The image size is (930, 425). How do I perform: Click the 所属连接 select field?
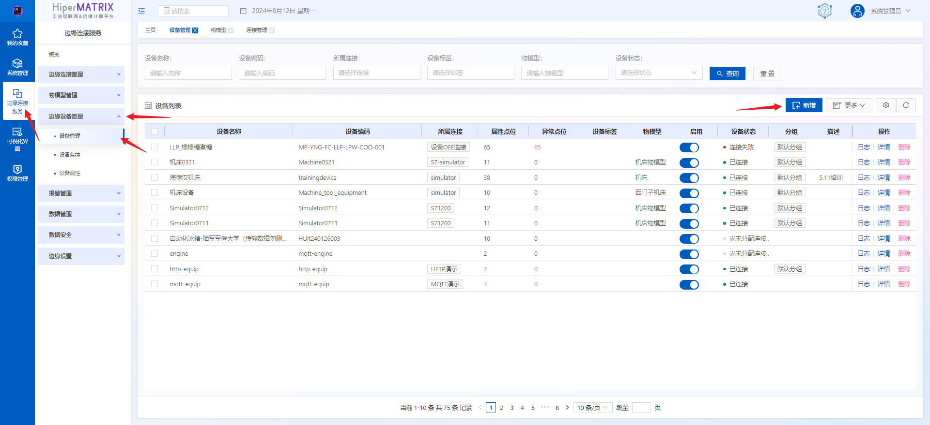376,73
